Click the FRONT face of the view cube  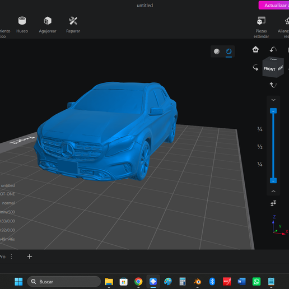pos(269,69)
